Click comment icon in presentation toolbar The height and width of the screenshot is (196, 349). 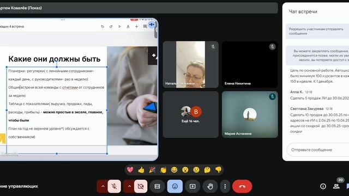[145, 27]
